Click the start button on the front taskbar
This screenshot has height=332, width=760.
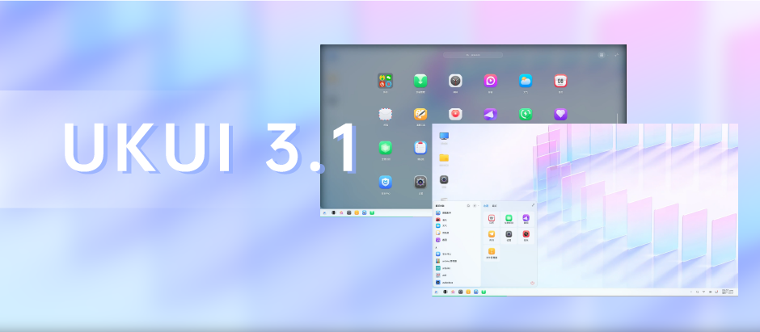pyautogui.click(x=436, y=291)
